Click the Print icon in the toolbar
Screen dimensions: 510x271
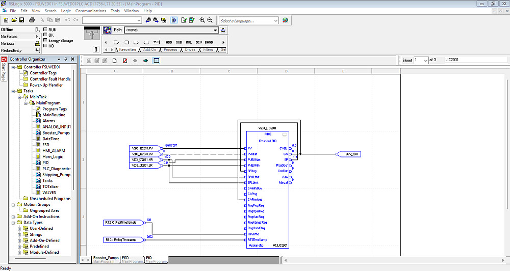pyautogui.click(x=32, y=20)
